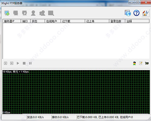Viewport: 151px width, 121px height.
Task: Open the notepad edit icon
Action: click(141, 63)
